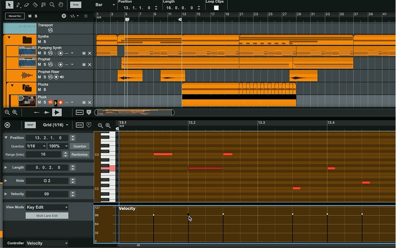The image size is (396, 248).
Task: Open the Grid (1/16) dropdown
Action: 56,125
